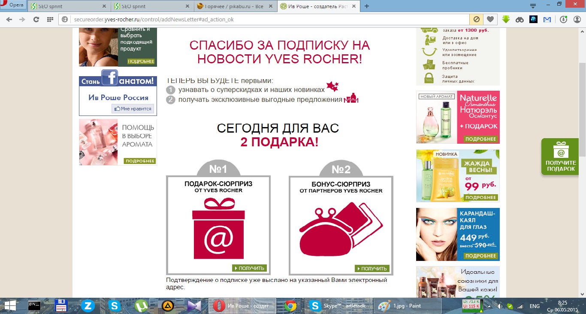Image resolution: width=586 pixels, height=314 pixels.
Task: Click the site info globe in address bar
Action: pos(65,19)
